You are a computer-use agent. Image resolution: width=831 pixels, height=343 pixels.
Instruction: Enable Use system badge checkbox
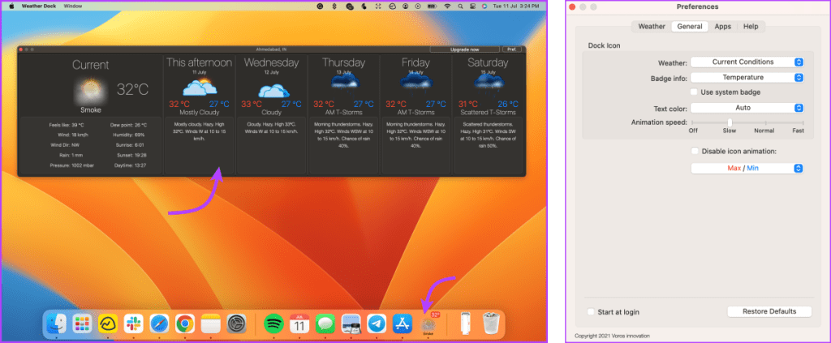[695, 92]
